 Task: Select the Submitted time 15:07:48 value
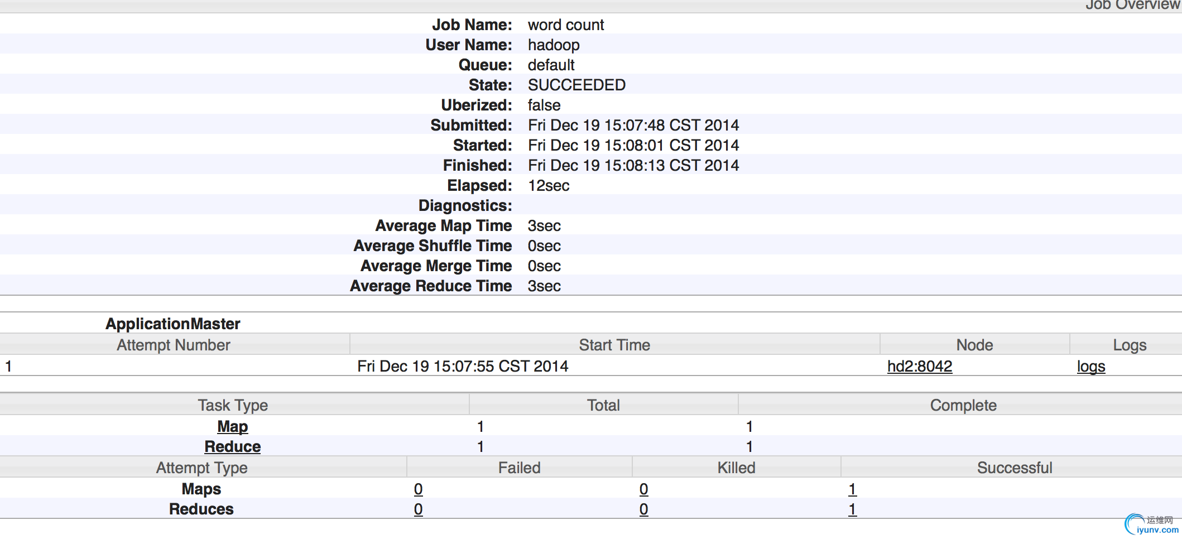coord(633,126)
